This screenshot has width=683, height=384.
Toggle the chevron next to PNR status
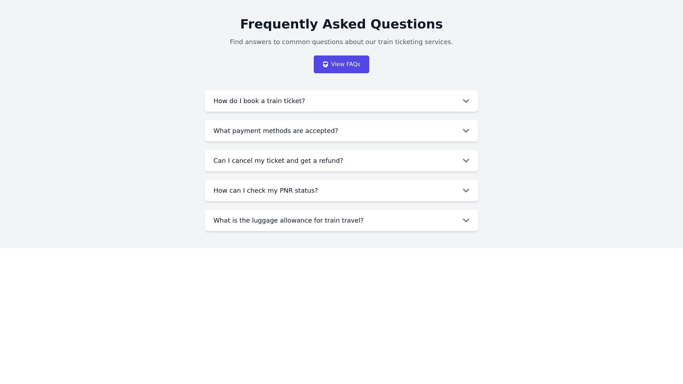[x=466, y=191]
